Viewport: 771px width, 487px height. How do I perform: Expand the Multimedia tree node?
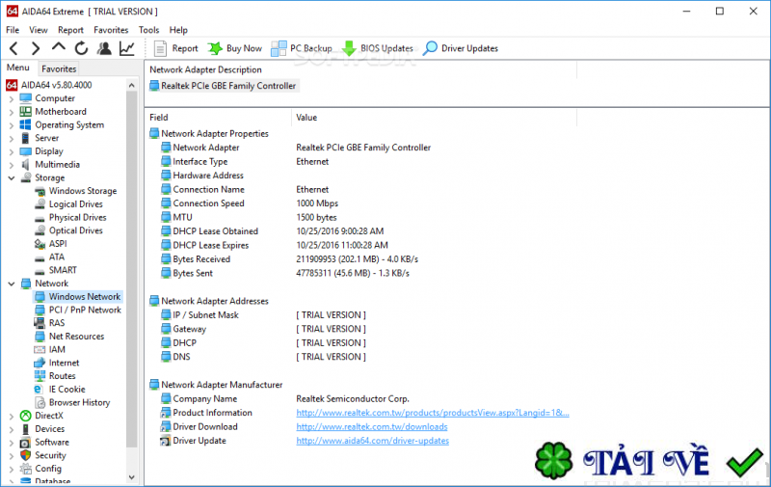[12, 165]
